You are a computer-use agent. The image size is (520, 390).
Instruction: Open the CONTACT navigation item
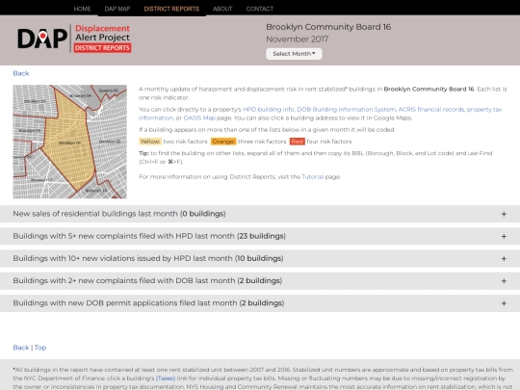pyautogui.click(x=260, y=9)
